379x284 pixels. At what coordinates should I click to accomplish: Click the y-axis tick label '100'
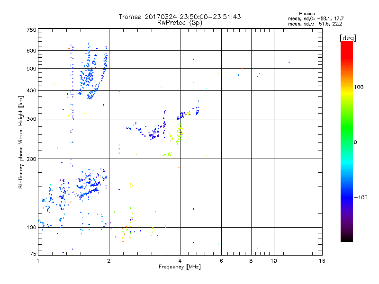point(31,227)
